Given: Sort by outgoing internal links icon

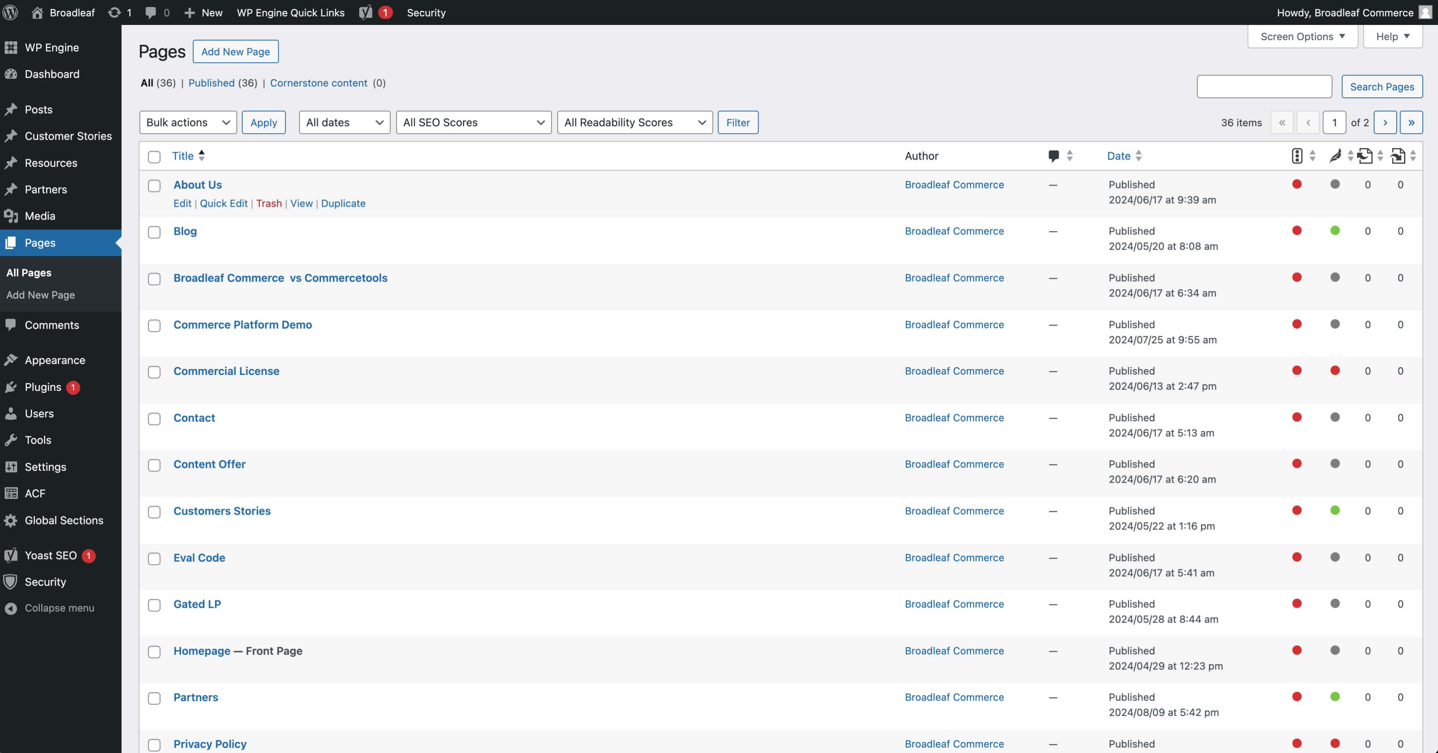Looking at the screenshot, I should coord(1365,156).
